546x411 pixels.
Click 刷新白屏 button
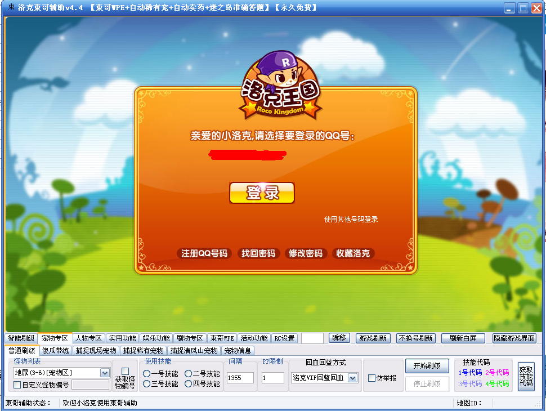[463, 338]
